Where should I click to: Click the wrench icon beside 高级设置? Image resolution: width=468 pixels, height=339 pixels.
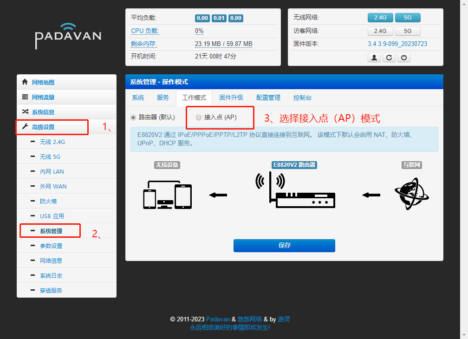24,127
